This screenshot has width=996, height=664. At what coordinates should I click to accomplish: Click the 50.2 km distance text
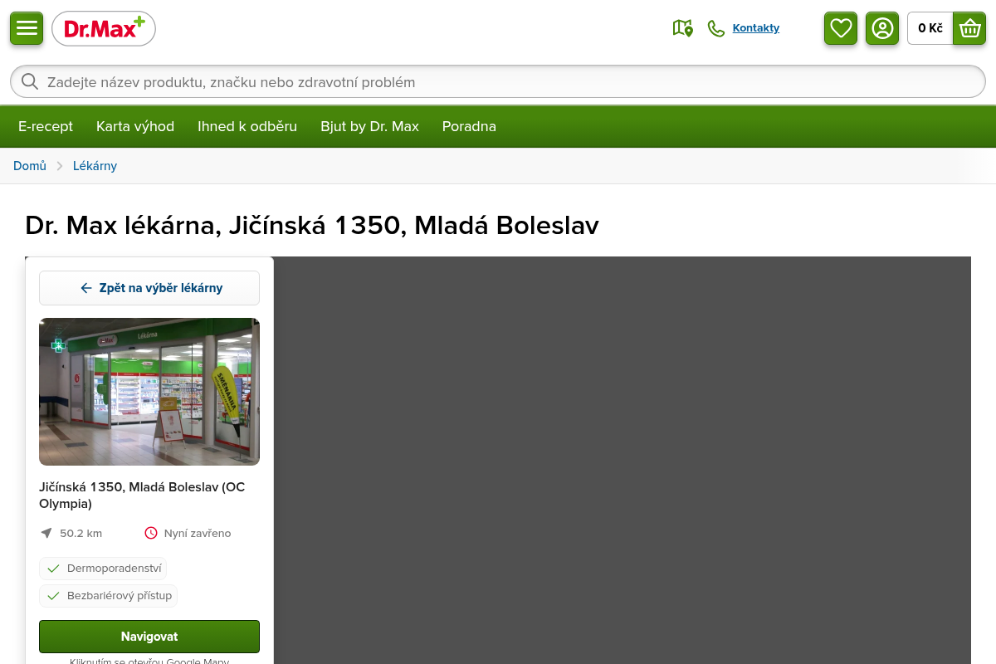(x=81, y=533)
